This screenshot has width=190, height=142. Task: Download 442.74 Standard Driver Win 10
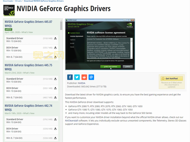pyautogui.click(x=56, y=120)
